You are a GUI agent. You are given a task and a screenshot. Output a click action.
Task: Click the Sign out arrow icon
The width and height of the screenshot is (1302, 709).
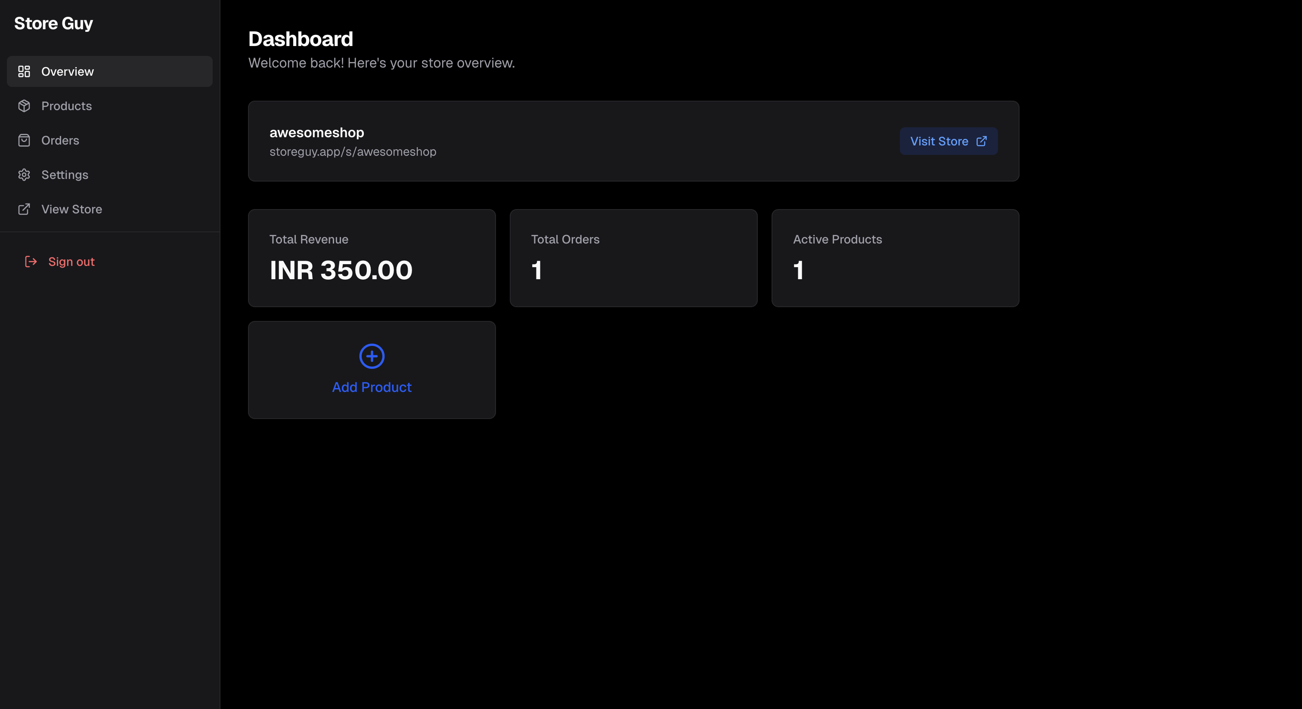[x=31, y=262]
